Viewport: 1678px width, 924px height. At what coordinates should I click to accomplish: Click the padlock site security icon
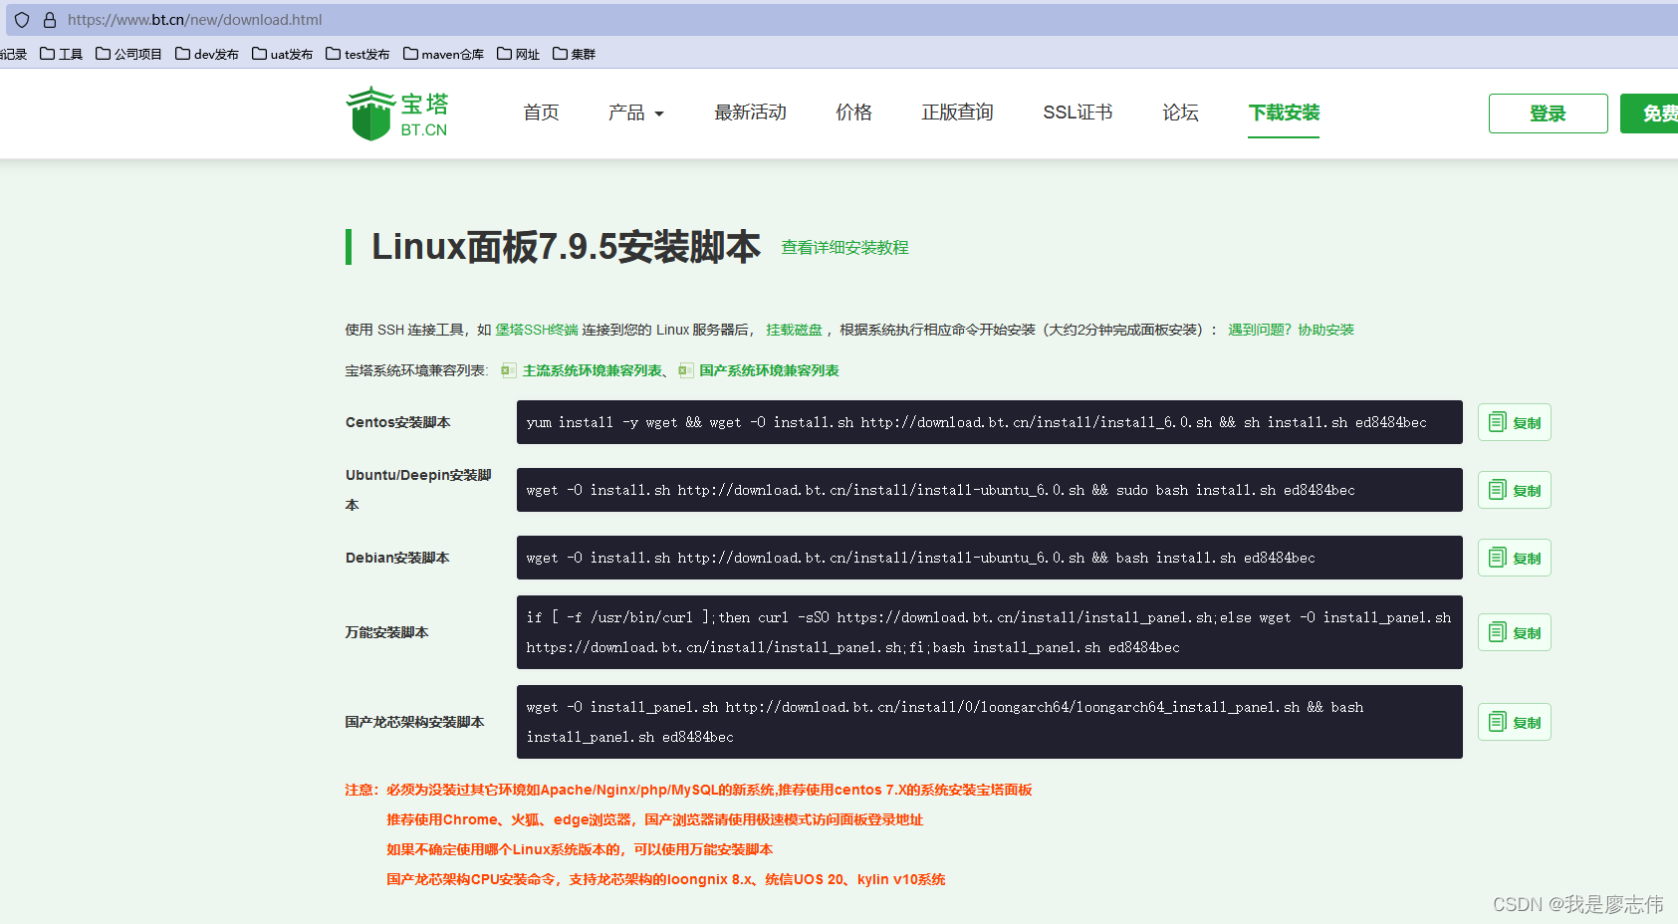tap(50, 20)
